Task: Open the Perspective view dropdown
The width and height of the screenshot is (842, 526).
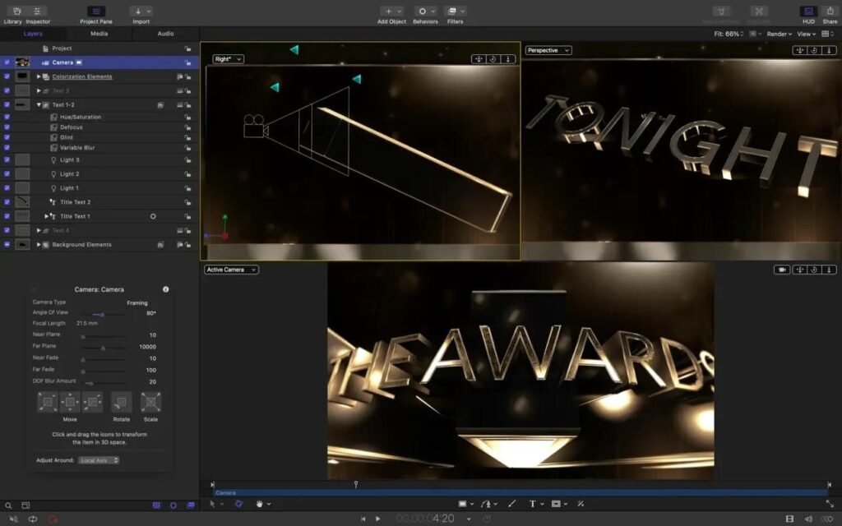Action: (x=548, y=50)
